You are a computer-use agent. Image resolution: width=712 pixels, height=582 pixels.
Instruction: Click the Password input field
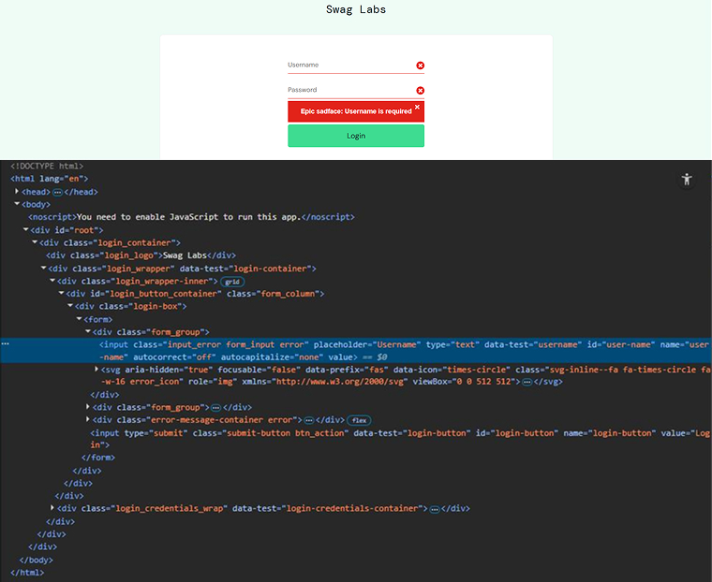click(x=356, y=90)
